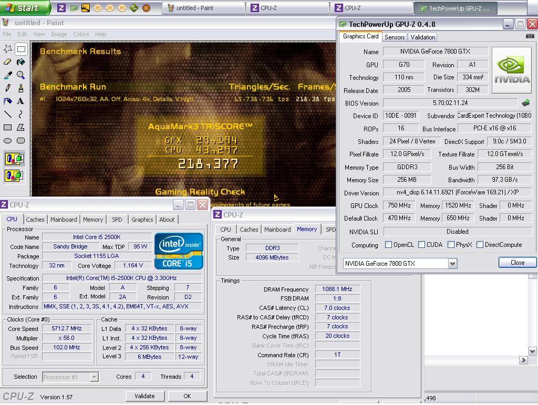Select the Rounded Rectangle tool in Paint

pos(21,140)
